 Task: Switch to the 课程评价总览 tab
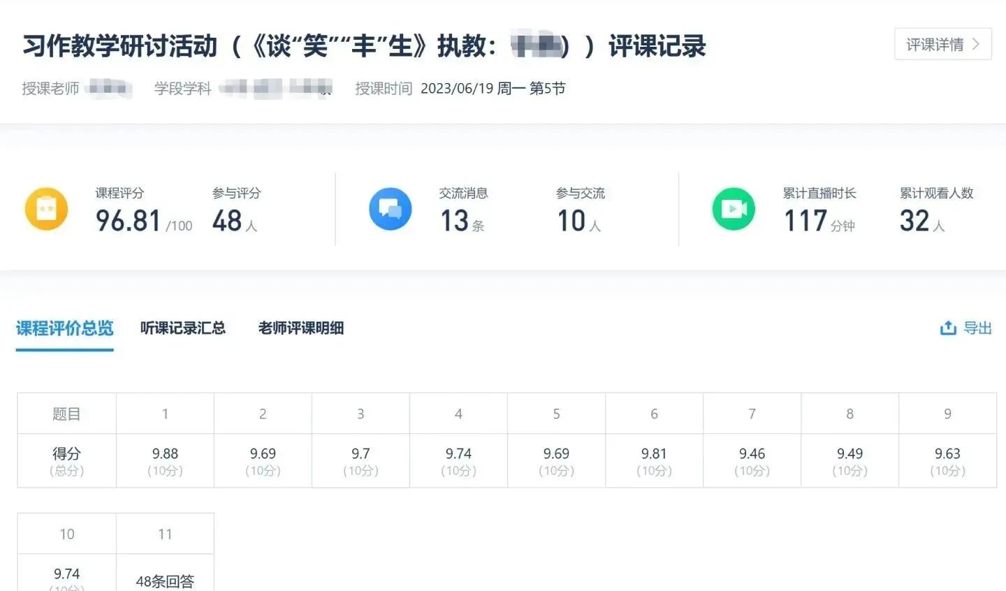[65, 328]
